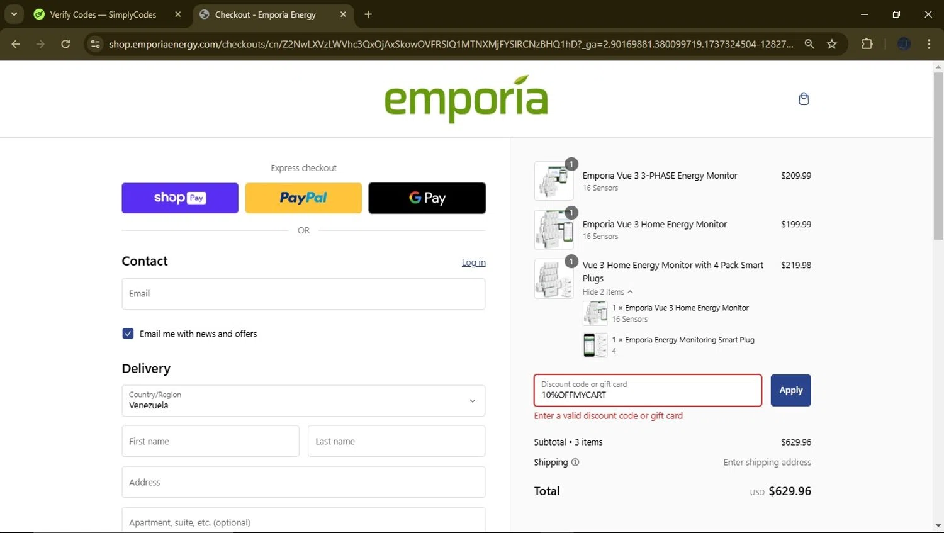944x533 pixels.
Task: Open the browser extensions puzzle icon
Action: (x=867, y=44)
